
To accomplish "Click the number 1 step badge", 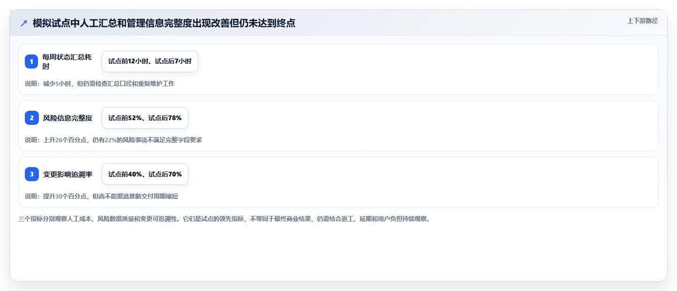I will [31, 61].
